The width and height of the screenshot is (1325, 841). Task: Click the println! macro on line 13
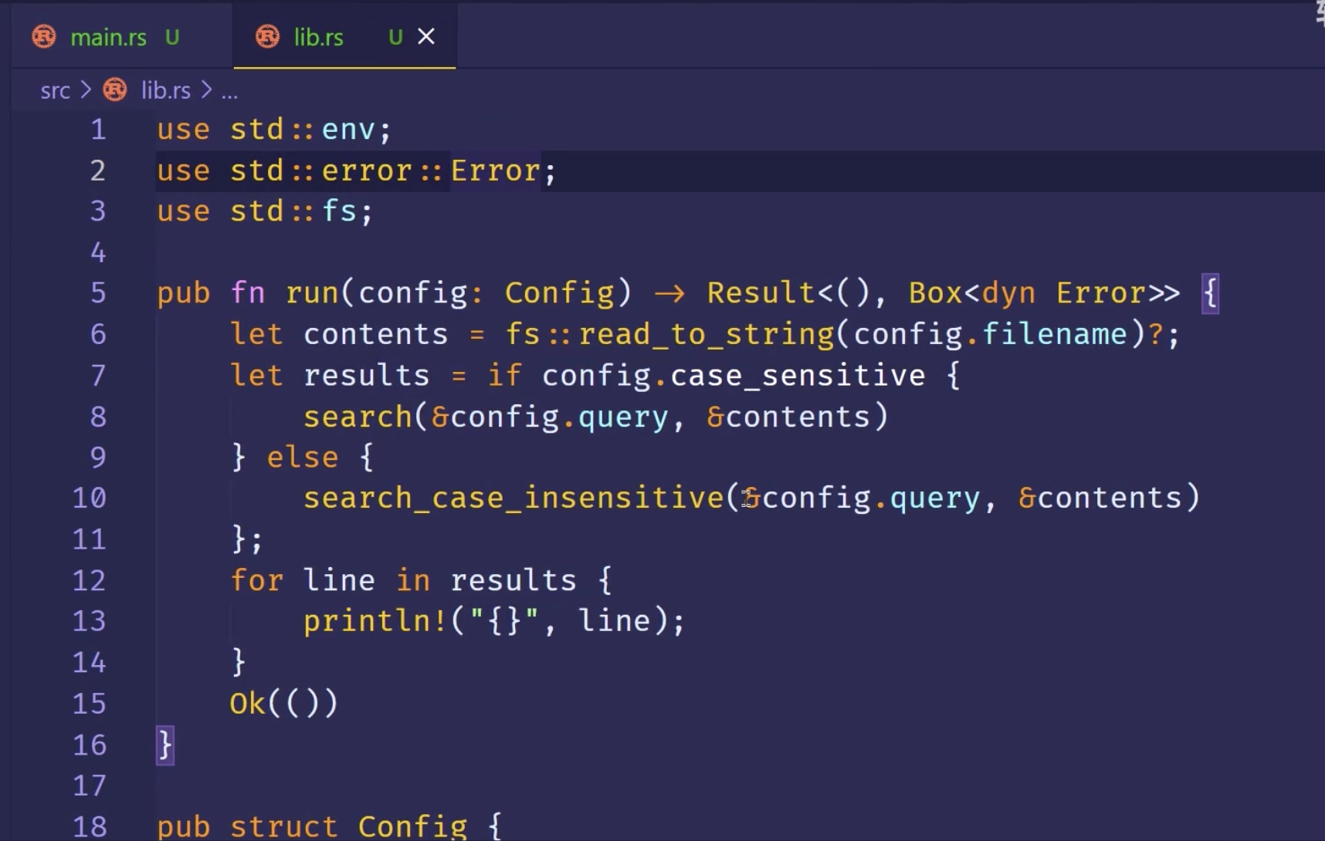coord(374,621)
